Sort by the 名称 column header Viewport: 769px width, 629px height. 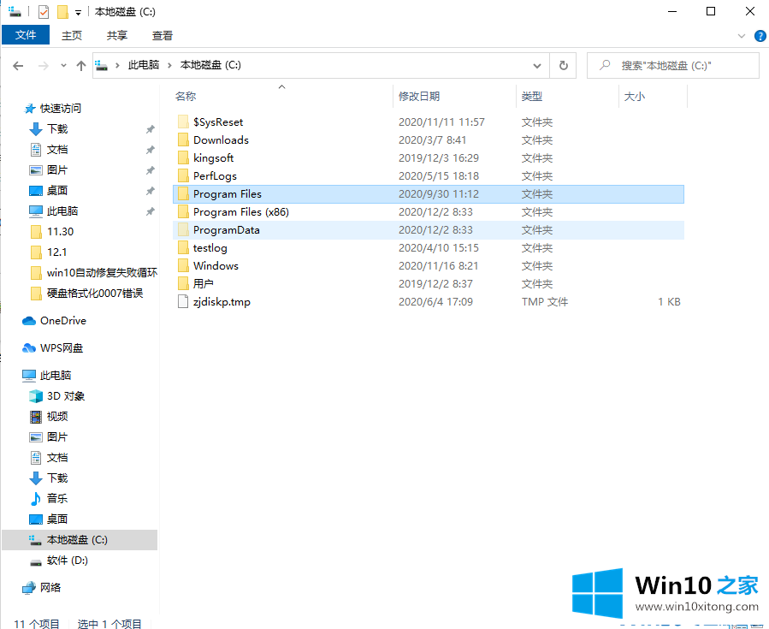tap(186, 96)
